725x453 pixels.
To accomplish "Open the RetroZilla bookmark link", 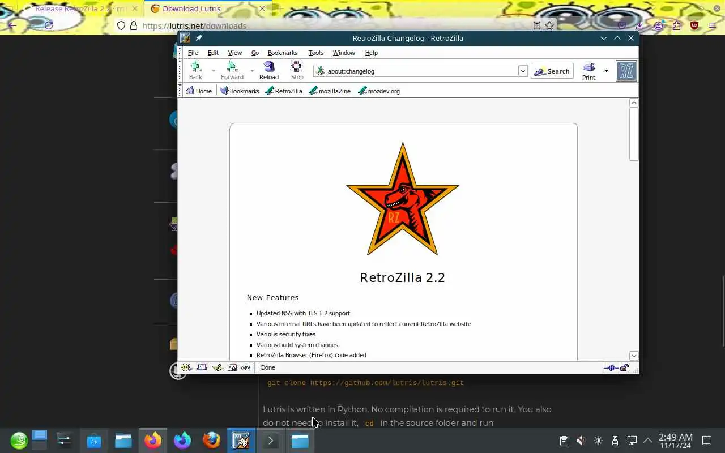I will tap(284, 91).
